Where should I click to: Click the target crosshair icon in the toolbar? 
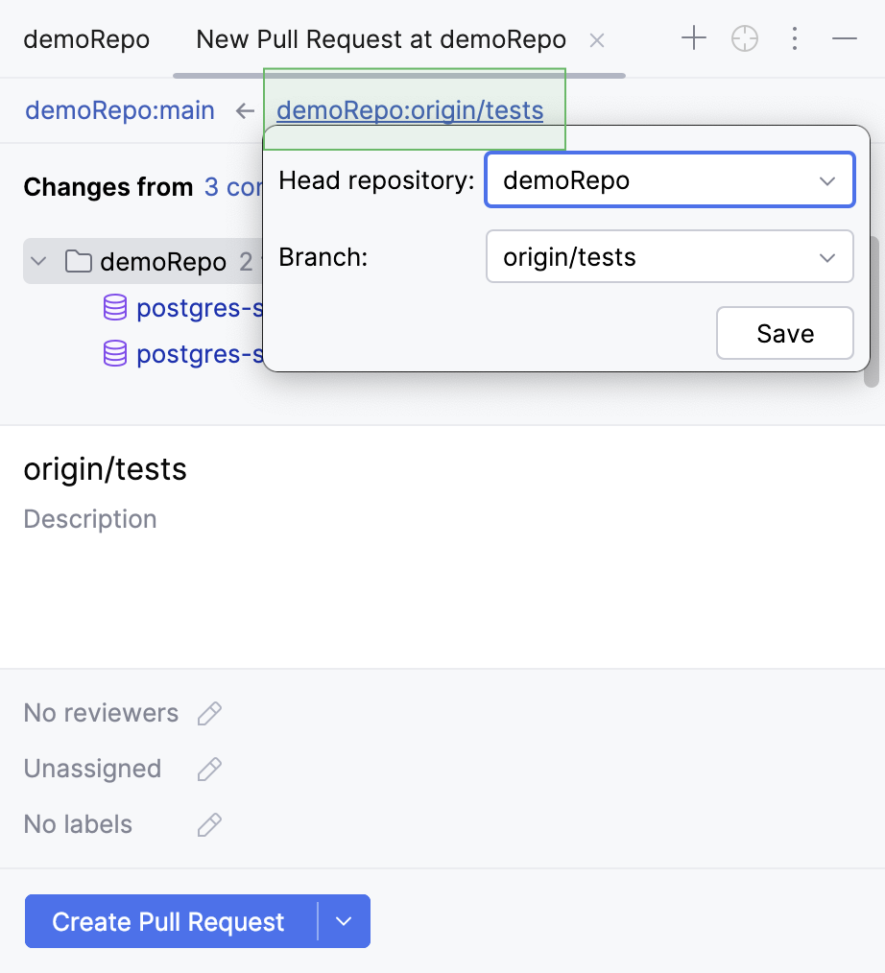point(745,38)
